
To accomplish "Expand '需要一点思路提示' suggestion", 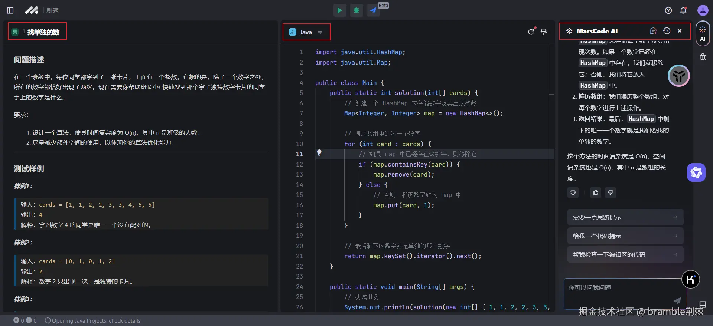I will [x=625, y=218].
